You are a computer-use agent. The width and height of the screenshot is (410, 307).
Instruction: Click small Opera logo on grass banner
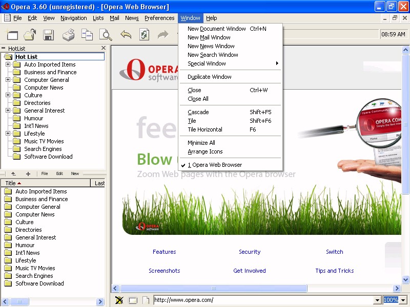point(147,227)
